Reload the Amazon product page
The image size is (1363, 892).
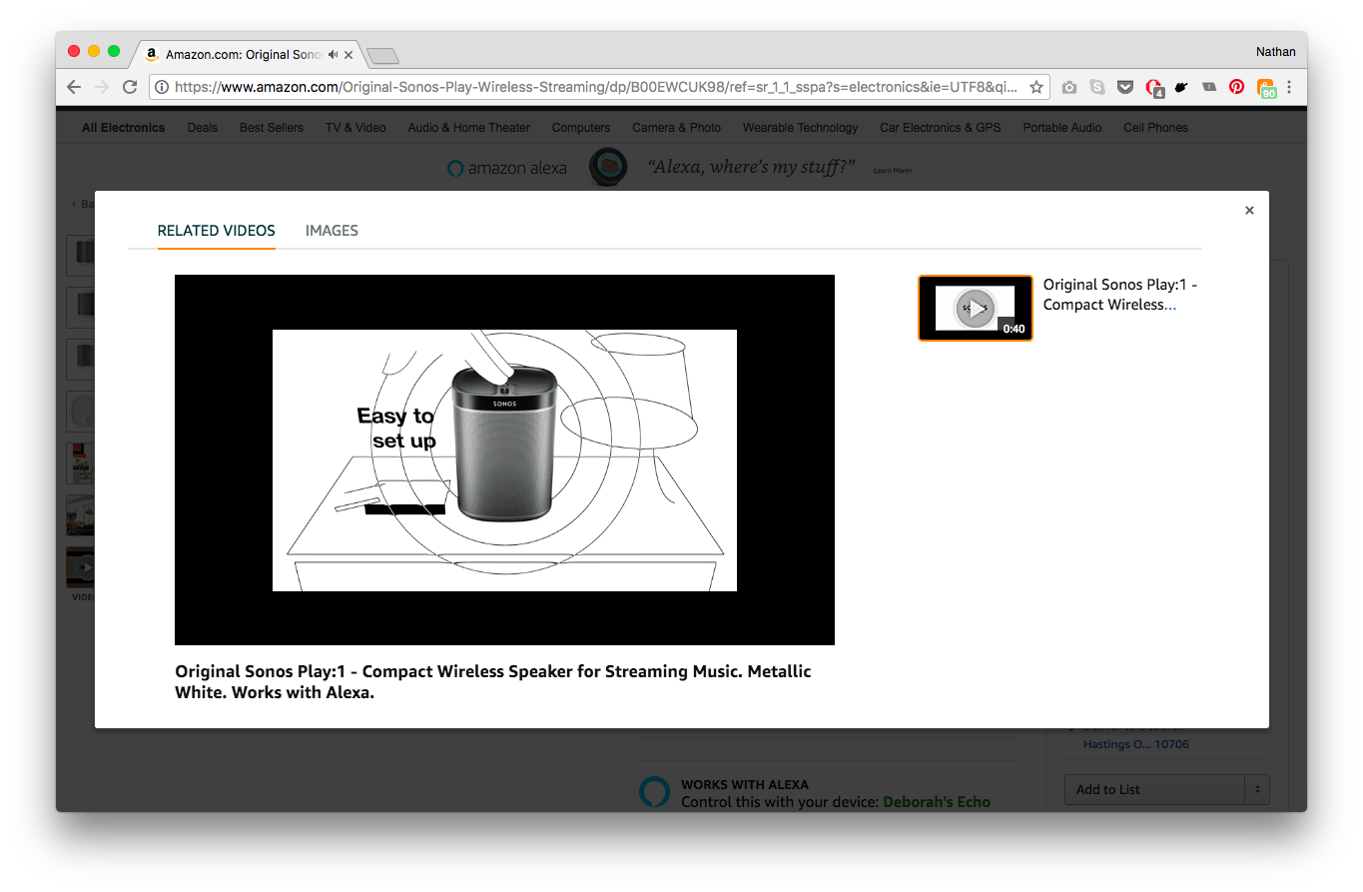click(130, 87)
